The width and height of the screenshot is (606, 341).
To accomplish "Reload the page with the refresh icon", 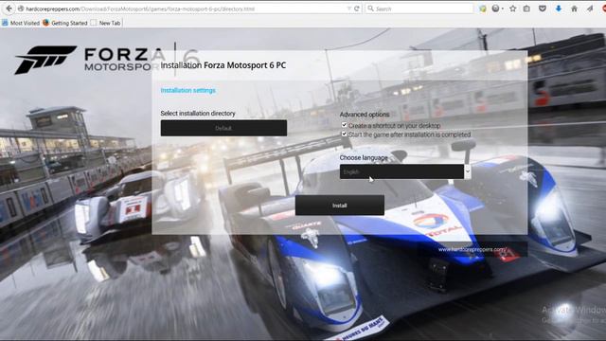I will 357,9.
